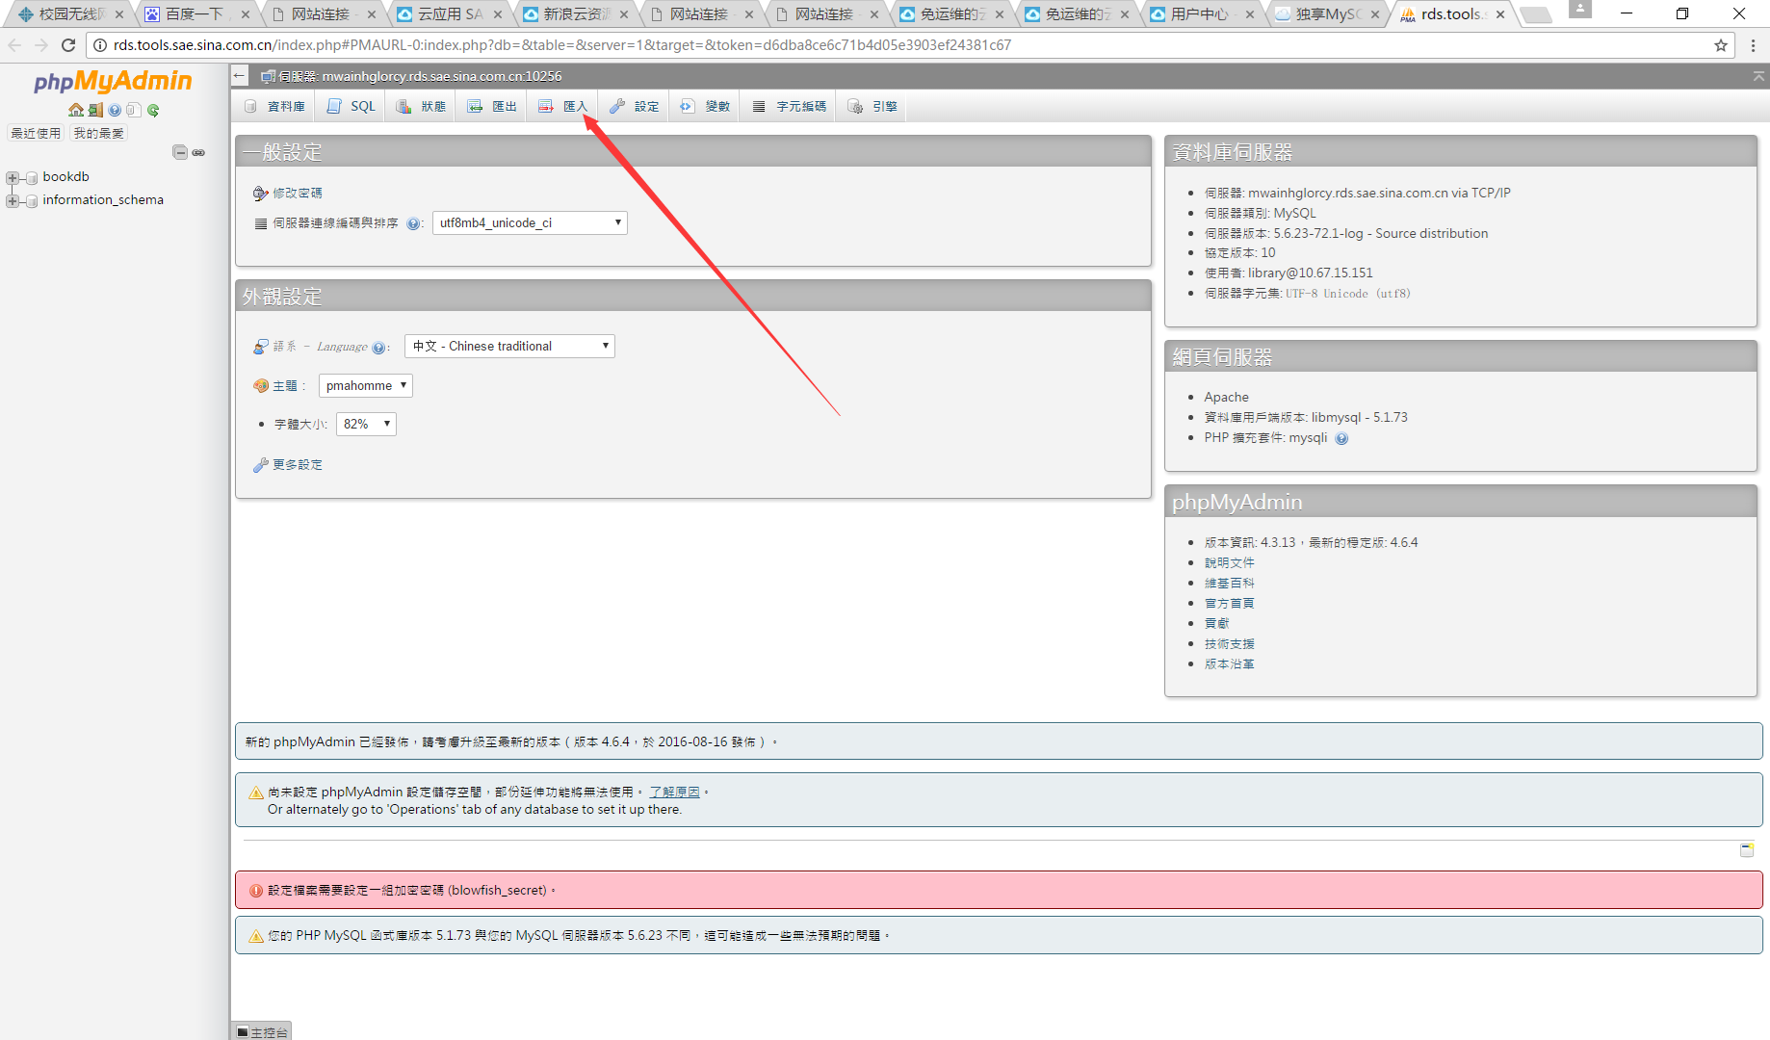Click the bookdb database cylinder icon
The image size is (1770, 1040).
click(32, 177)
